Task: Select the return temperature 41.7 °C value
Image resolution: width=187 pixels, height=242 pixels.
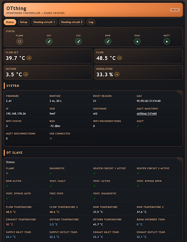Action: (x=98, y=225)
